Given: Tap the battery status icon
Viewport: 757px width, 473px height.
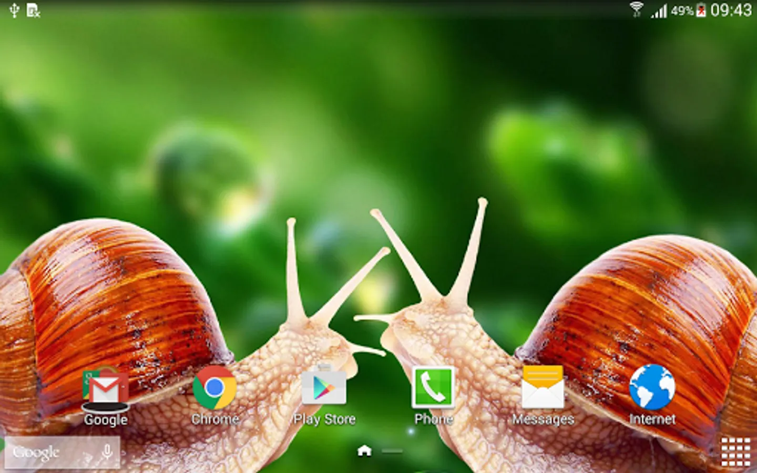Looking at the screenshot, I should click(x=701, y=11).
